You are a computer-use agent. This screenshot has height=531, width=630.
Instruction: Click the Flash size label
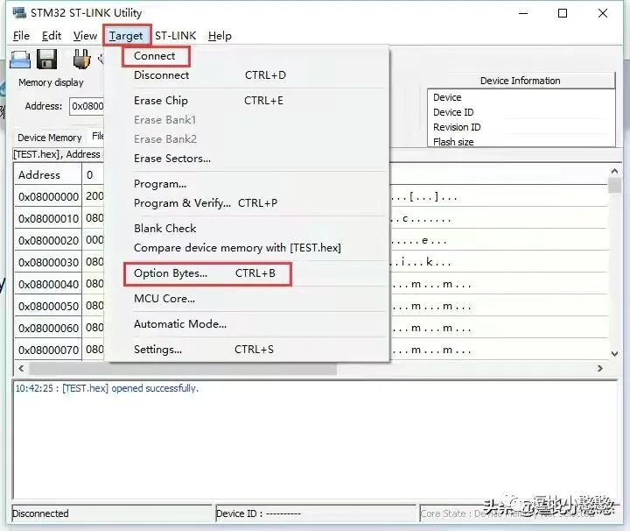pos(453,142)
